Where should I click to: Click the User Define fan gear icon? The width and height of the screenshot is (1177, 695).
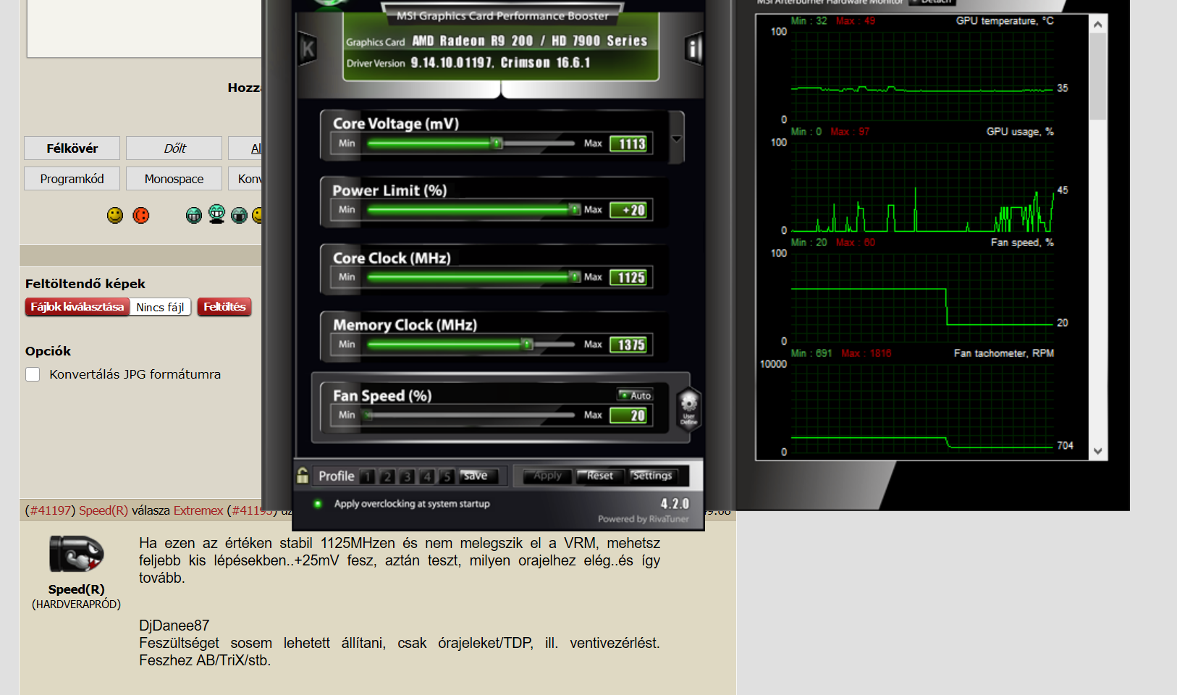tap(688, 409)
